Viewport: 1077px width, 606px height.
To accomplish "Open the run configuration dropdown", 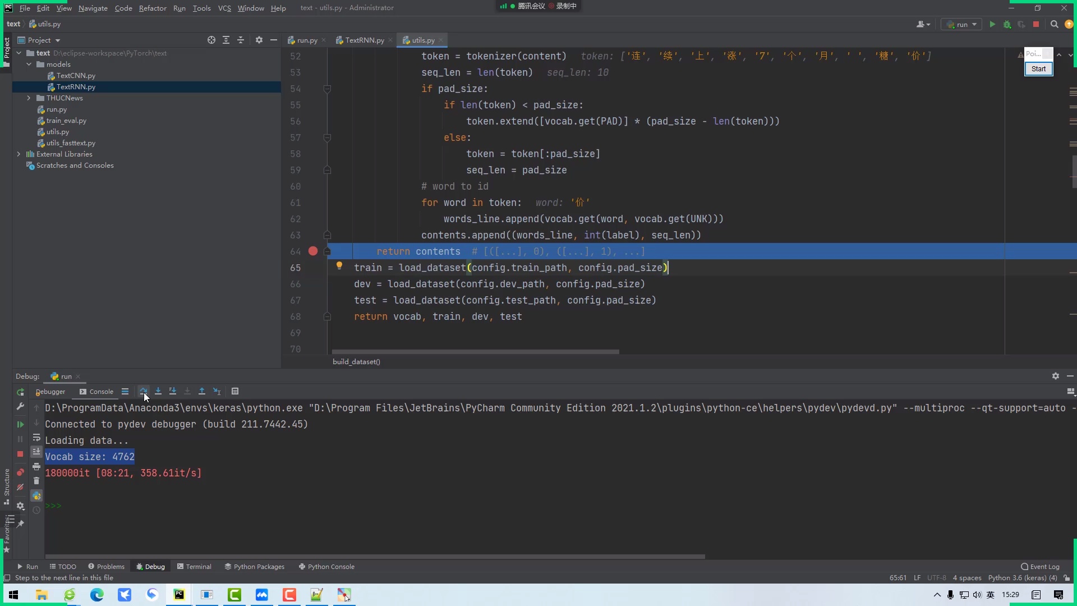I will click(963, 24).
